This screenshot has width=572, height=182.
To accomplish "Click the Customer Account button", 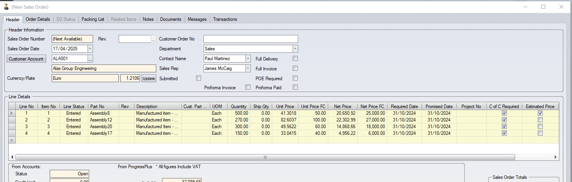I will [26, 59].
